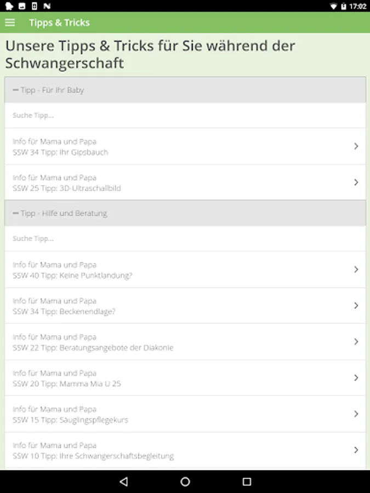Tap the Android back button
Screen dimensions: 370x493
click(x=123, y=481)
